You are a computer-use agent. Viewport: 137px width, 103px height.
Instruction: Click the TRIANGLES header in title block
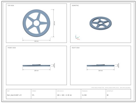[x=85, y=91]
